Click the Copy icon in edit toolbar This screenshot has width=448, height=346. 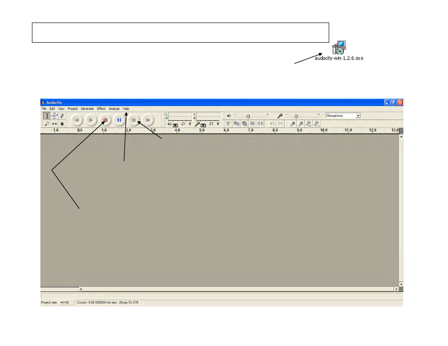point(236,124)
